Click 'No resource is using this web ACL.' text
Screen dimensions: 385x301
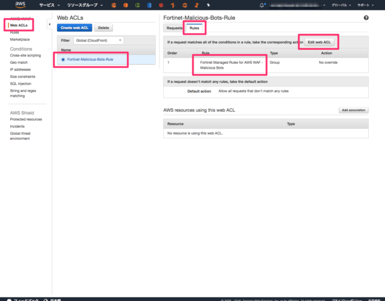click(195, 133)
